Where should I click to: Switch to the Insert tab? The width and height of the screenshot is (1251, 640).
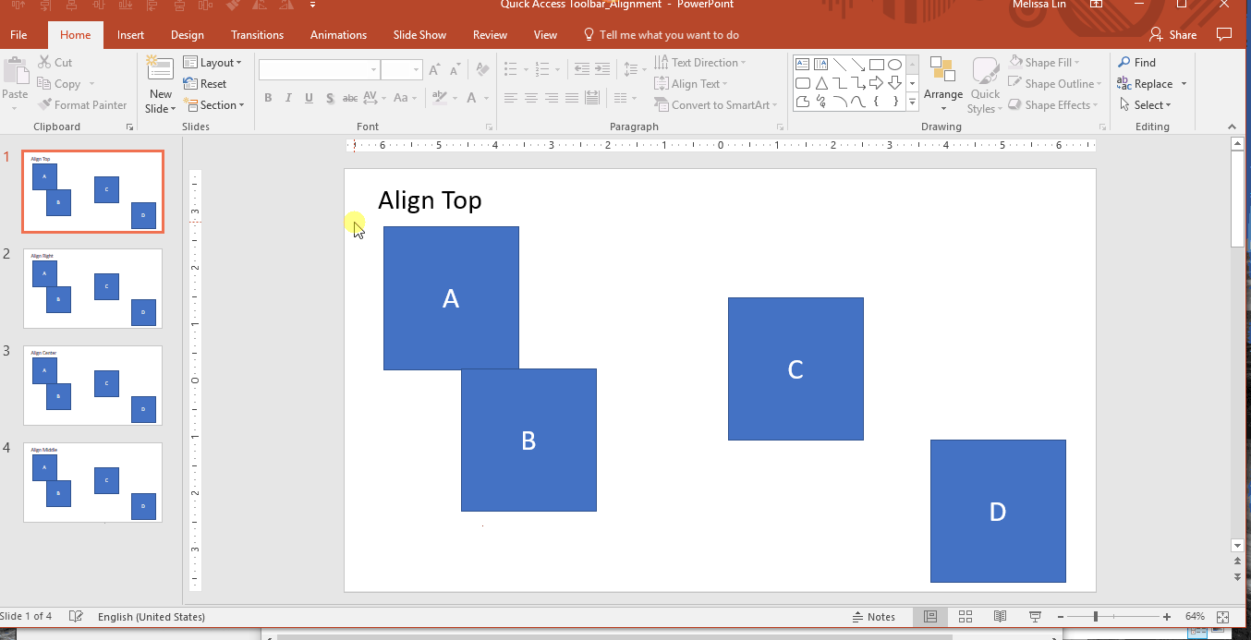(130, 35)
